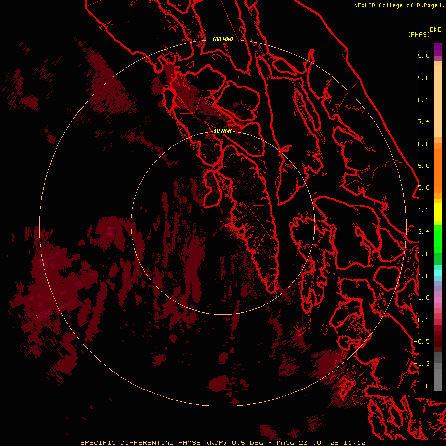Click the 50 NMI range ring label
This screenshot has width=446, height=446.
pos(223,131)
